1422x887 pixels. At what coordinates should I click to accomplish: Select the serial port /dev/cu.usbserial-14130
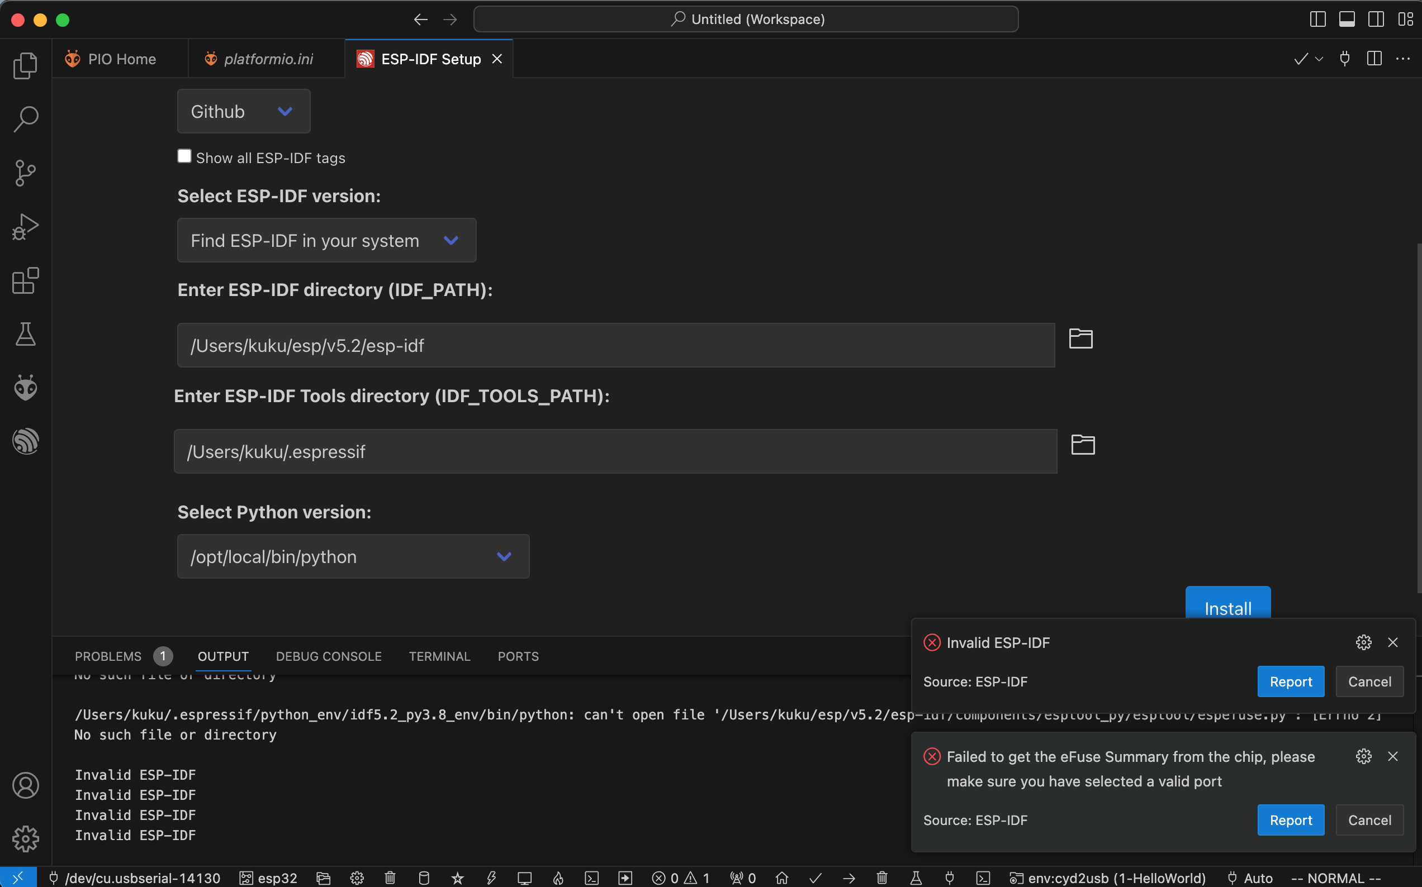[134, 878]
